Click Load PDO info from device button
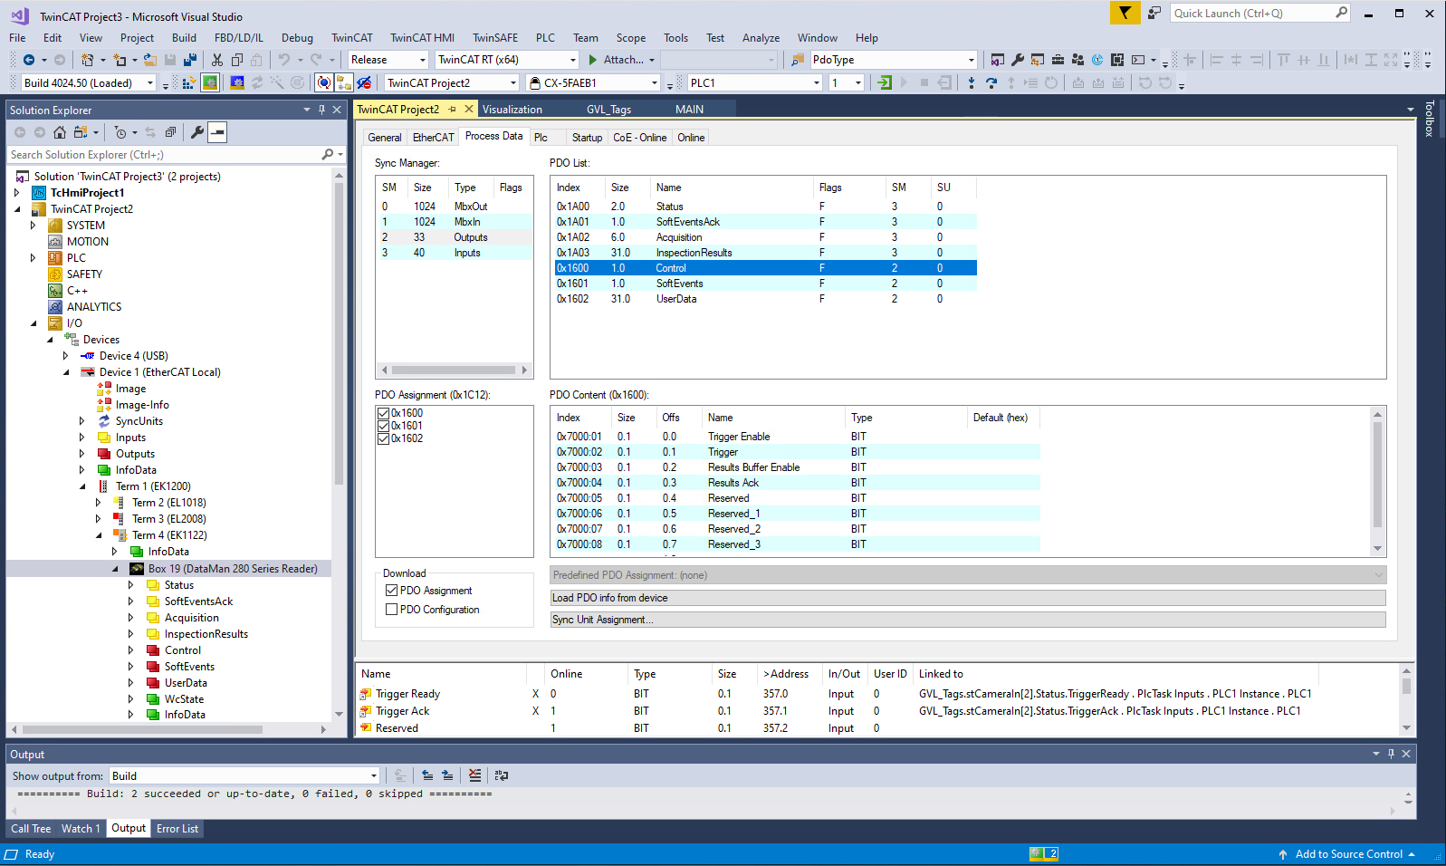 (x=967, y=598)
